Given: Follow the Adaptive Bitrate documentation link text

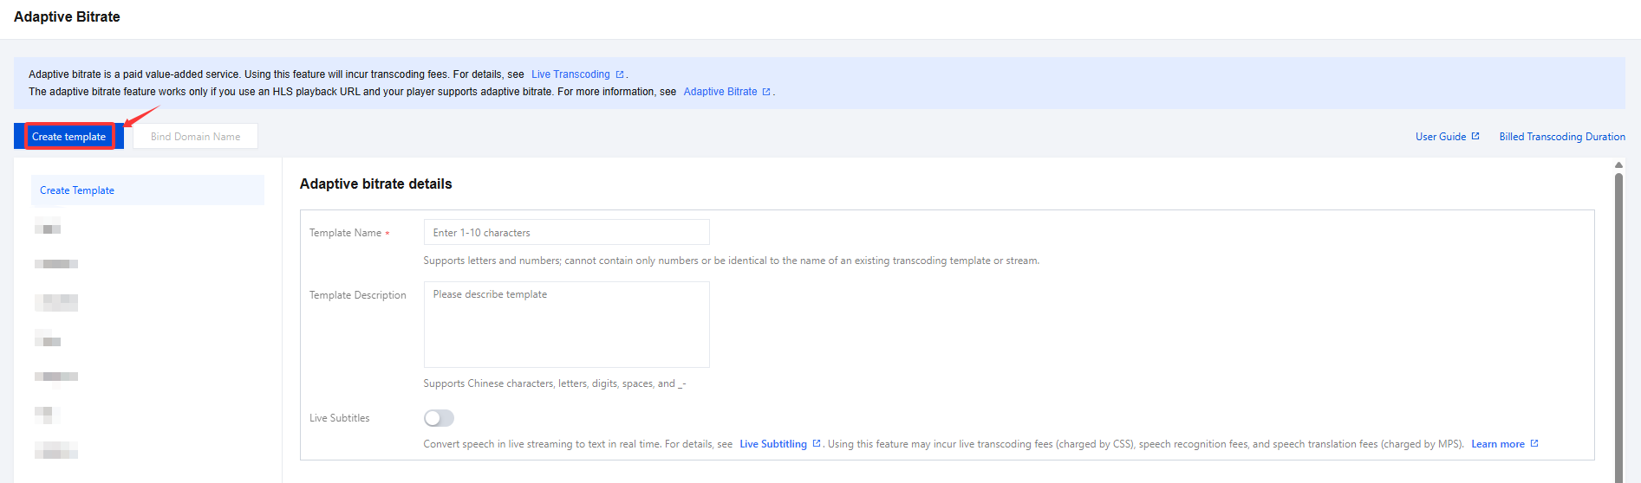Looking at the screenshot, I should (x=720, y=92).
